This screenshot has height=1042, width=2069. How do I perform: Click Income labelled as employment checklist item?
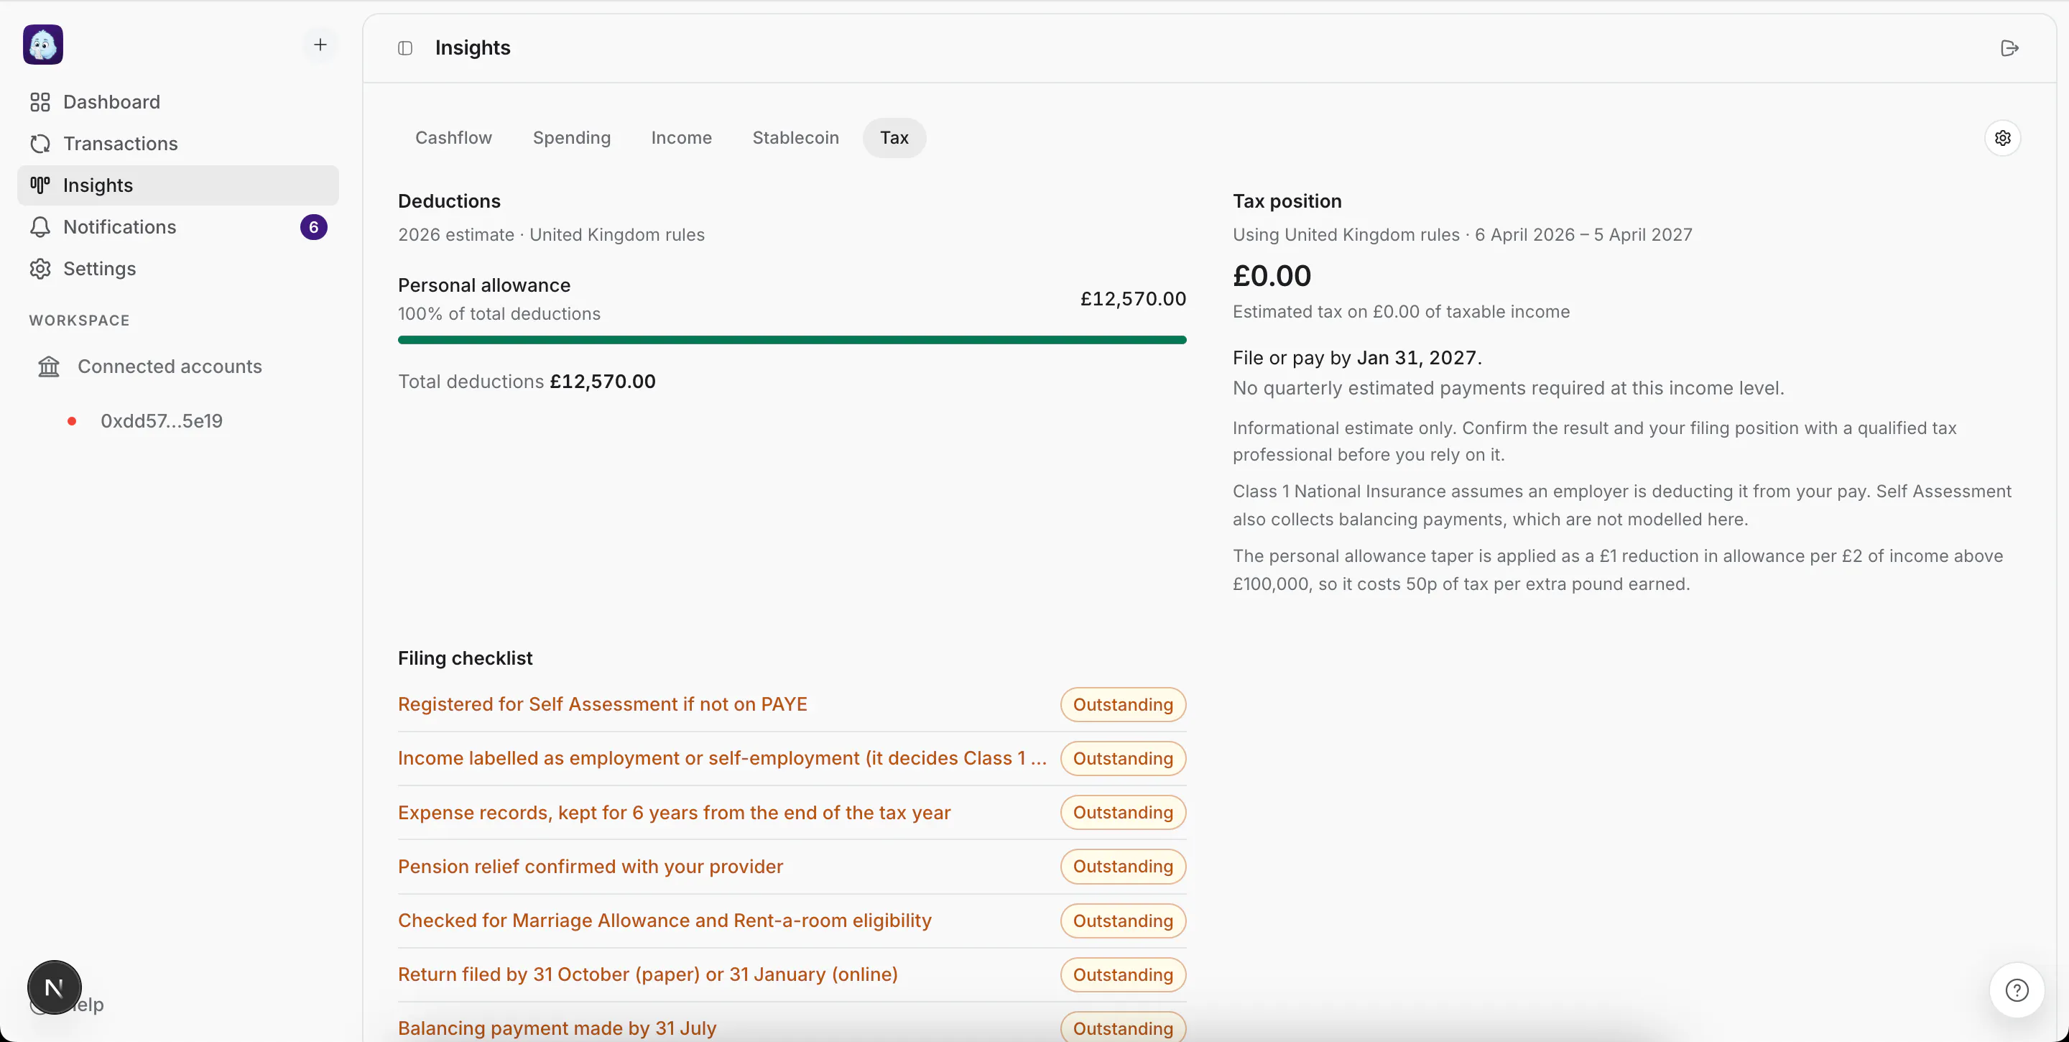[x=722, y=758]
